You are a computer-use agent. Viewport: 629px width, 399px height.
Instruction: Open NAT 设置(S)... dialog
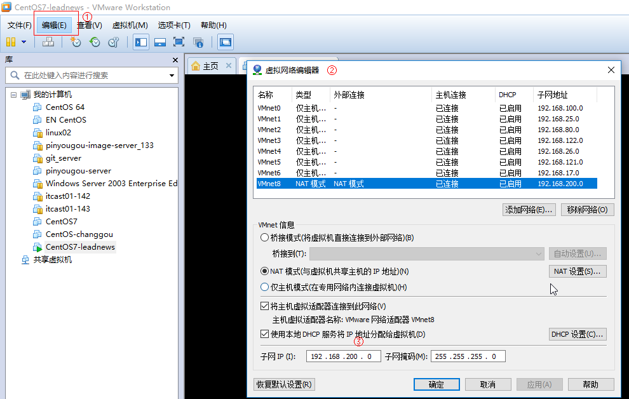coord(578,271)
